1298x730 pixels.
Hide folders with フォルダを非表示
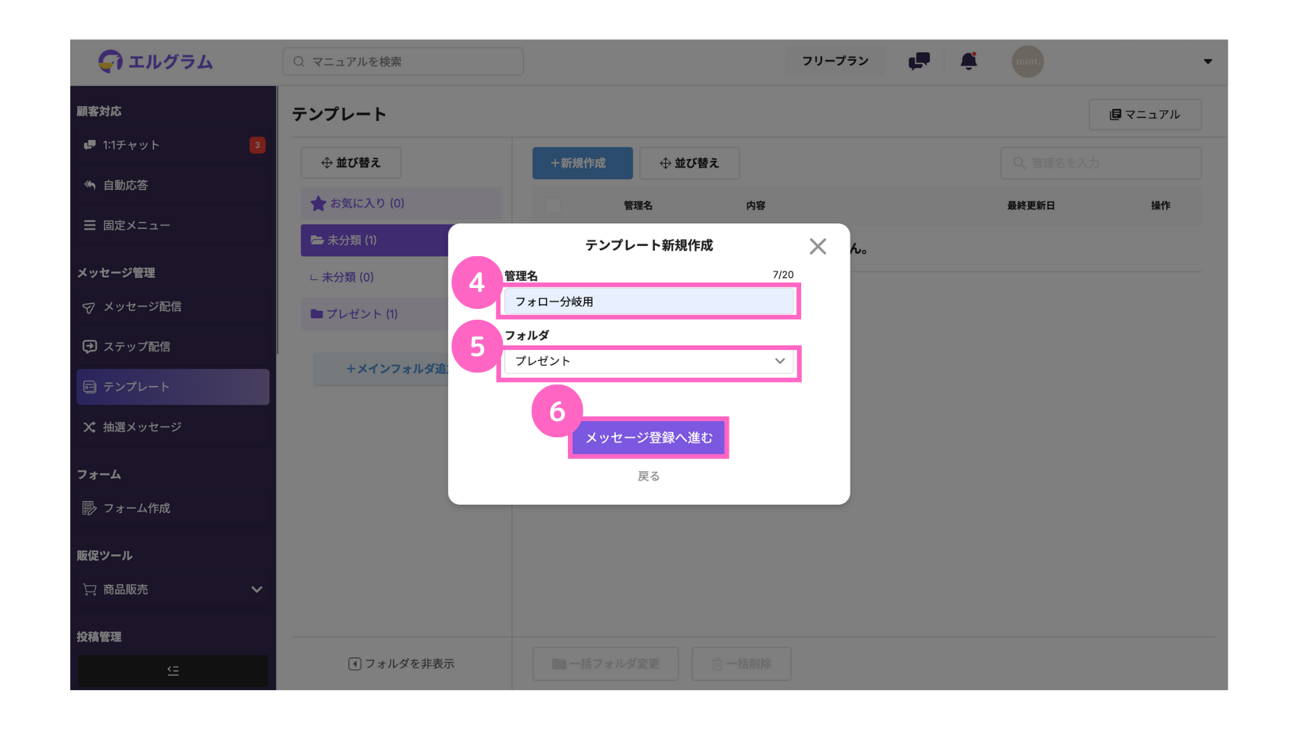click(x=401, y=664)
